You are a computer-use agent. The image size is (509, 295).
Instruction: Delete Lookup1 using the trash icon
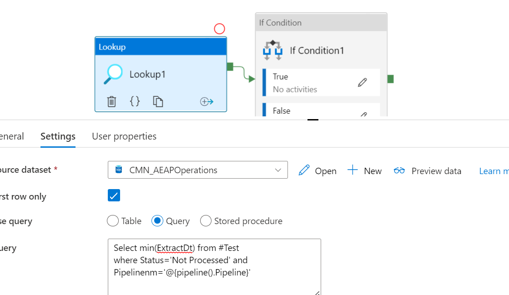pyautogui.click(x=111, y=101)
